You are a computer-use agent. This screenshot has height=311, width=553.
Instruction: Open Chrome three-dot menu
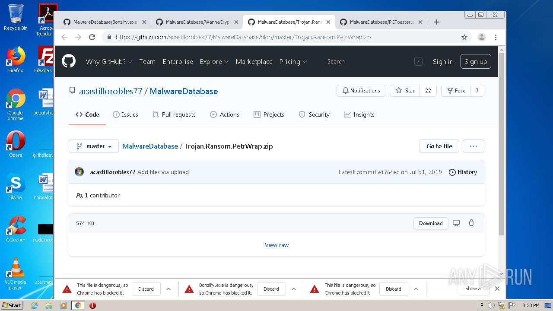click(x=496, y=37)
